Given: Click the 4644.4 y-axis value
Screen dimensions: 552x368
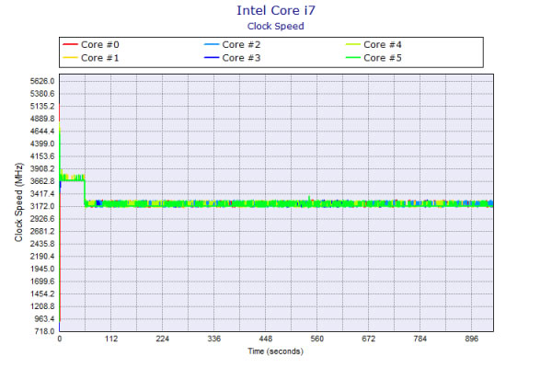Looking at the screenshot, I should 42,131.
